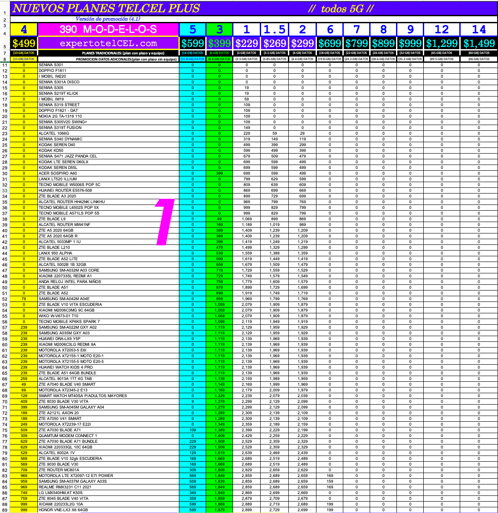
Task: Select the HUAWEI WATCH KIDS 4 PRO cell
Action: [108, 367]
